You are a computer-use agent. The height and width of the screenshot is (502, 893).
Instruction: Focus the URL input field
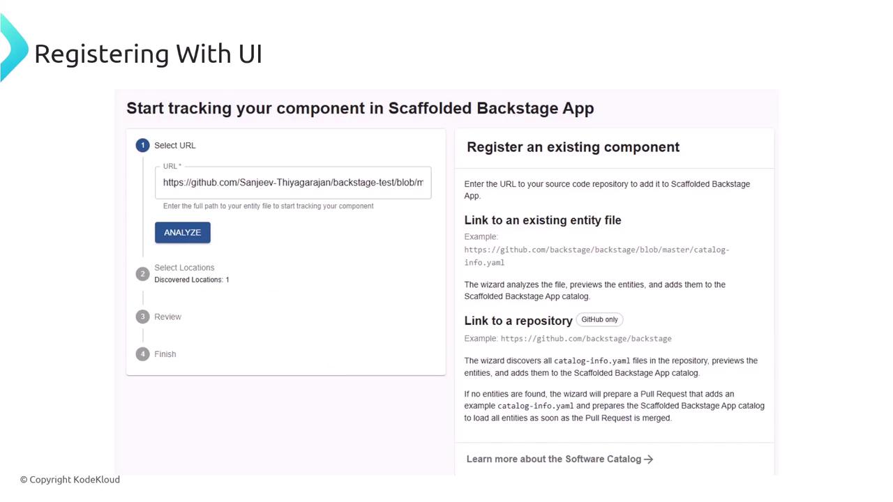[293, 183]
